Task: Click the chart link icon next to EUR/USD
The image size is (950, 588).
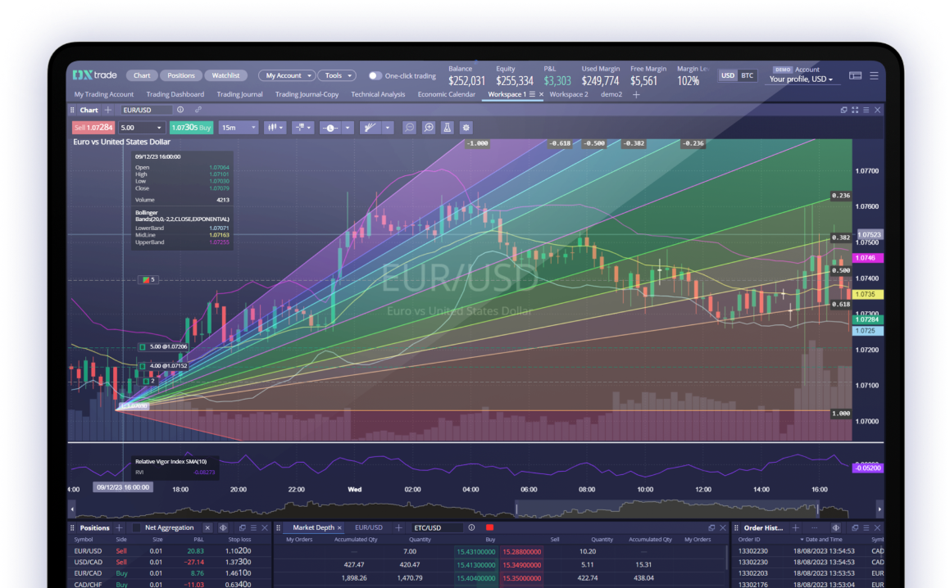Action: (198, 110)
